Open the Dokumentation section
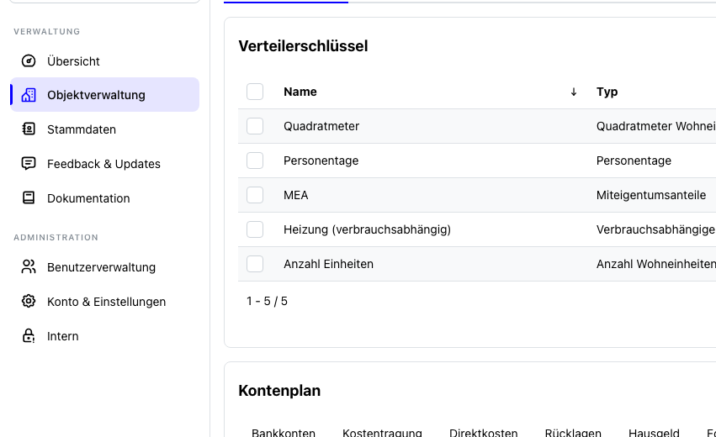 pos(104,198)
